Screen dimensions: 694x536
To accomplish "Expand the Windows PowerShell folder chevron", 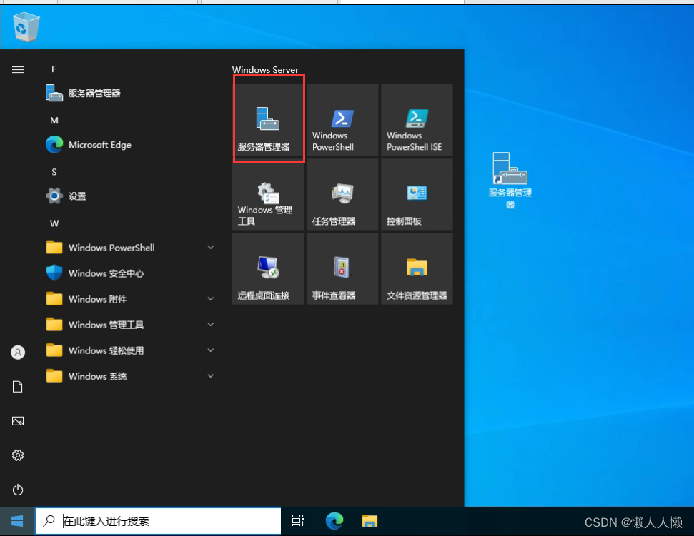I will [210, 247].
